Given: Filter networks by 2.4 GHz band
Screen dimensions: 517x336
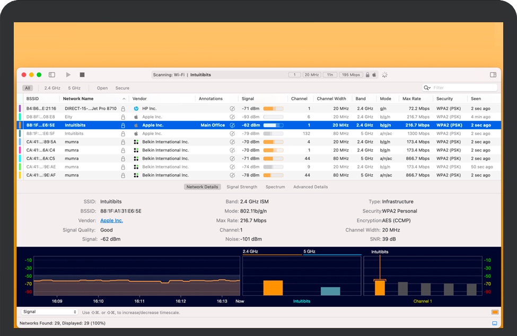Looking at the screenshot, I should pos(52,88).
